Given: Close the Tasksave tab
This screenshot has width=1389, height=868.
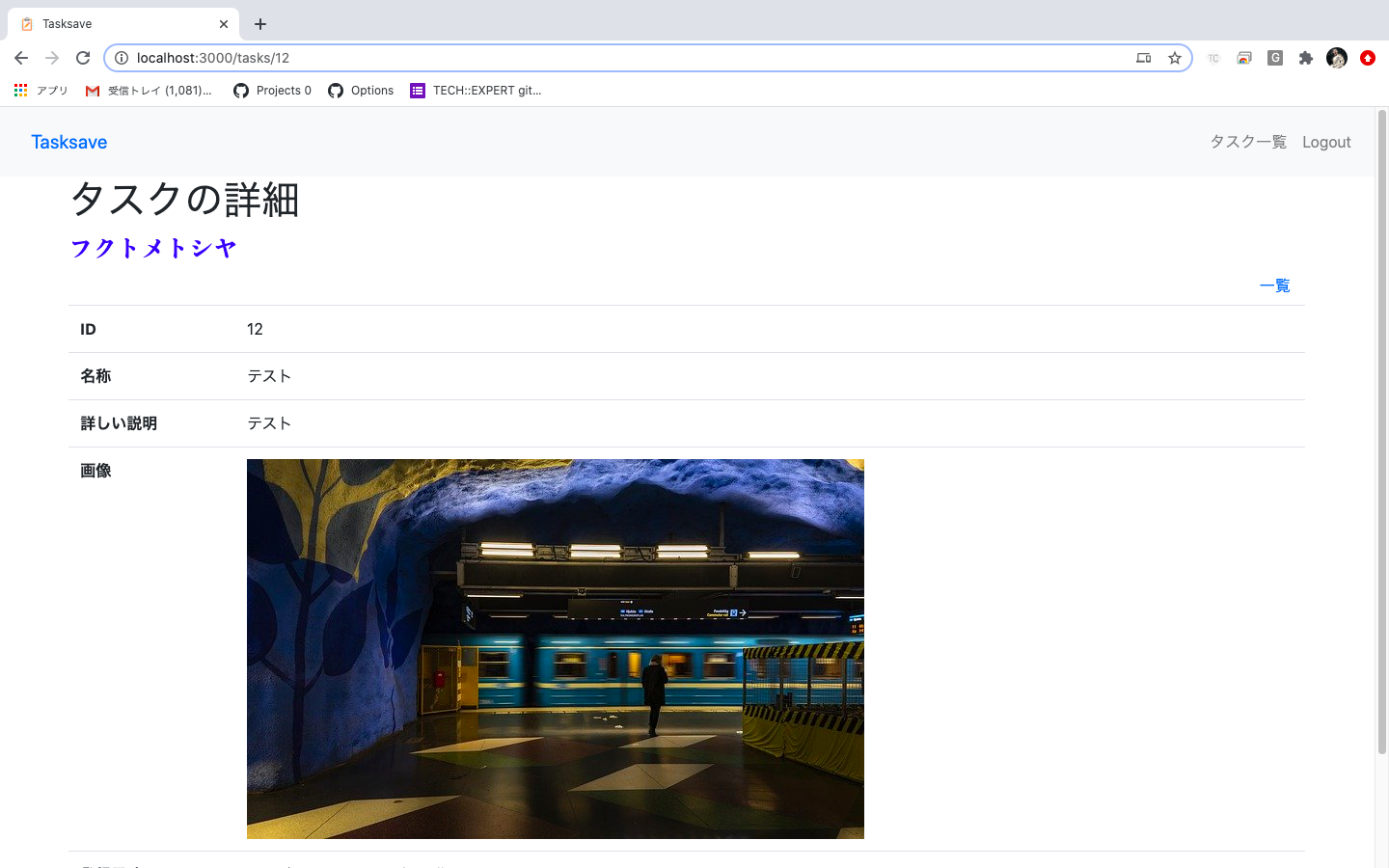Looking at the screenshot, I should pos(224,24).
